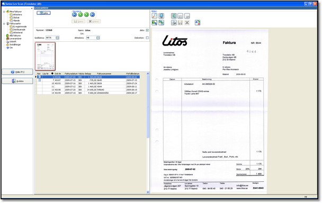The width and height of the screenshot is (322, 203).
Task: Collapse the Fakturaarkiv tree node
Action: pyautogui.click(x=4, y=24)
